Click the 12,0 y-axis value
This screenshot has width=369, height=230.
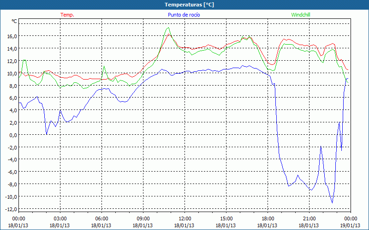(x=12, y=61)
